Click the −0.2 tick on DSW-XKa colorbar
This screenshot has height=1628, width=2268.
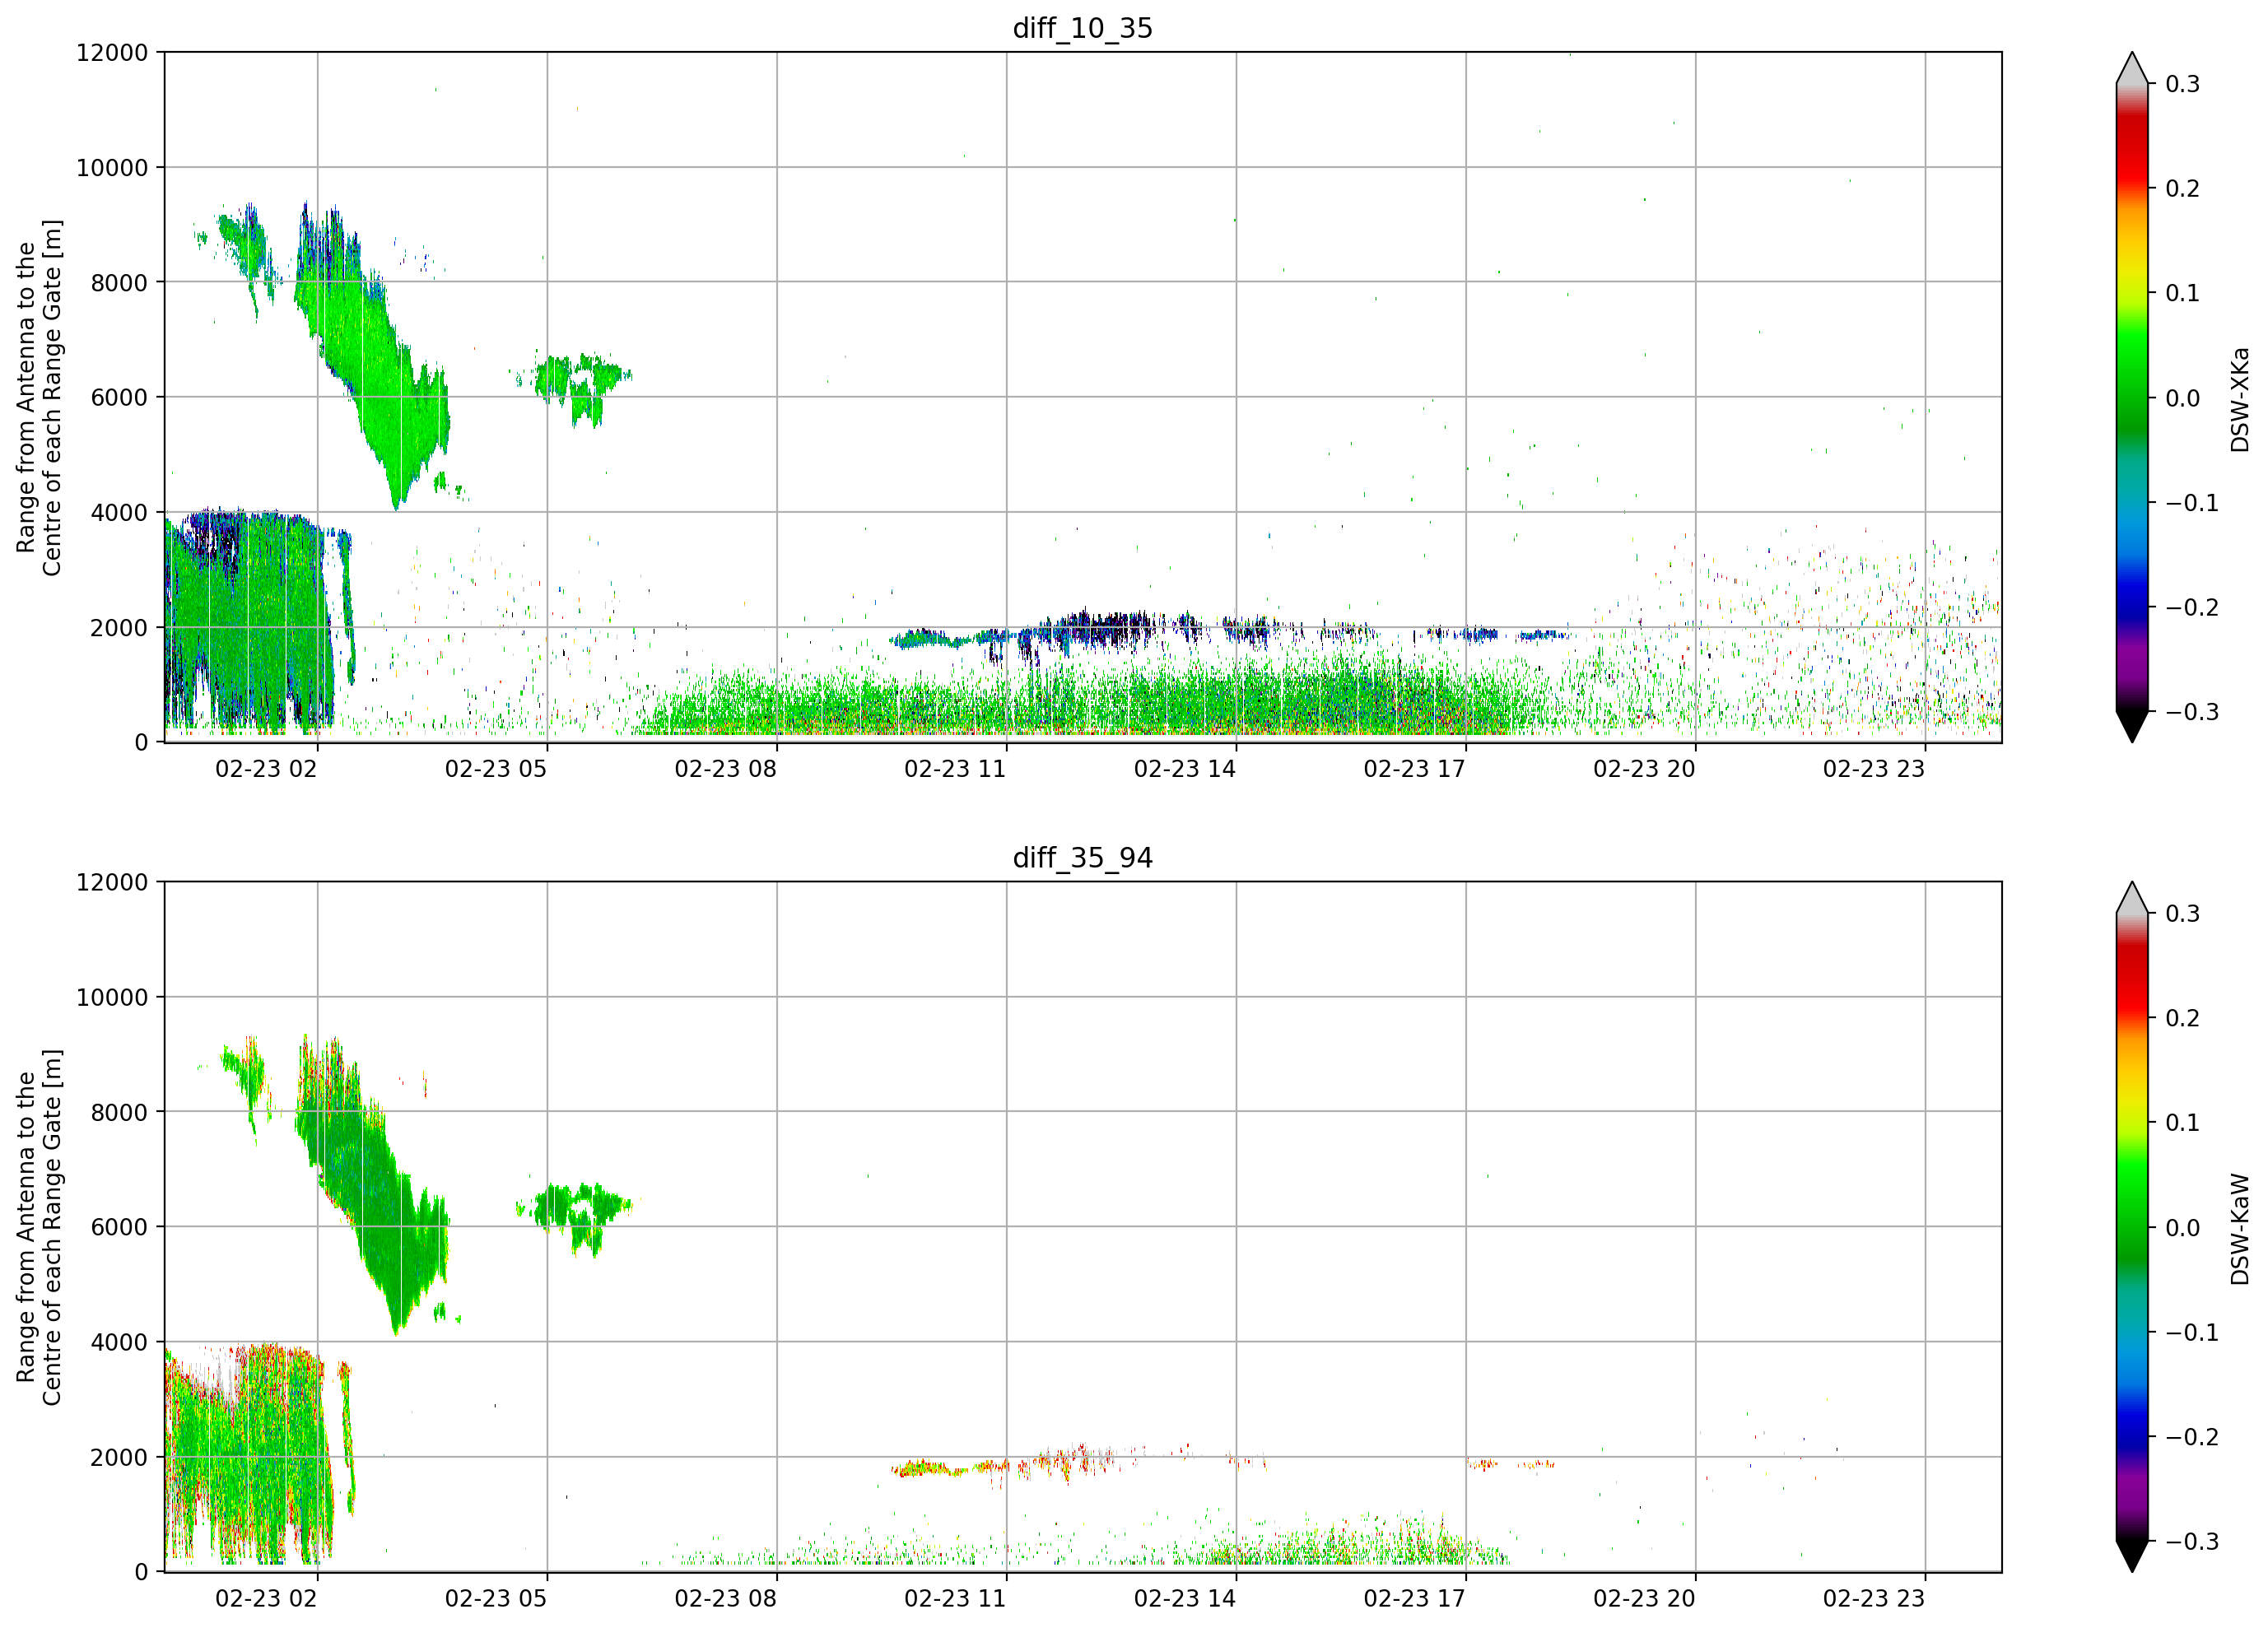click(2192, 608)
